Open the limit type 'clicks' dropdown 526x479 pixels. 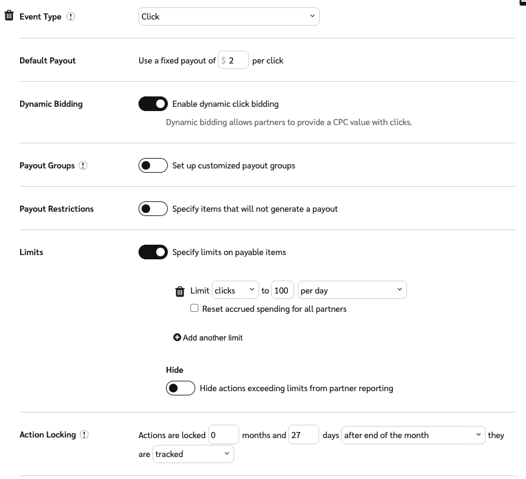236,290
